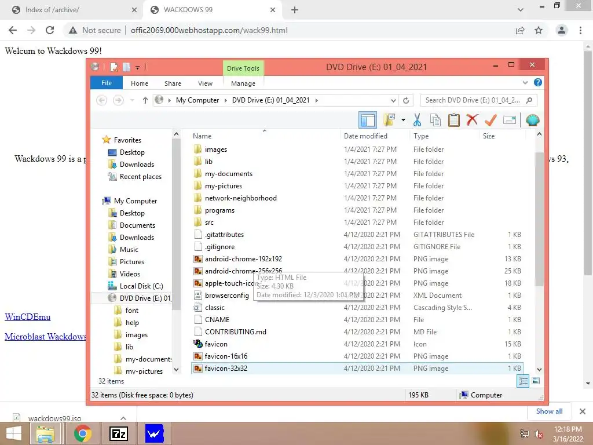Go up one folder level arrow

[145, 100]
